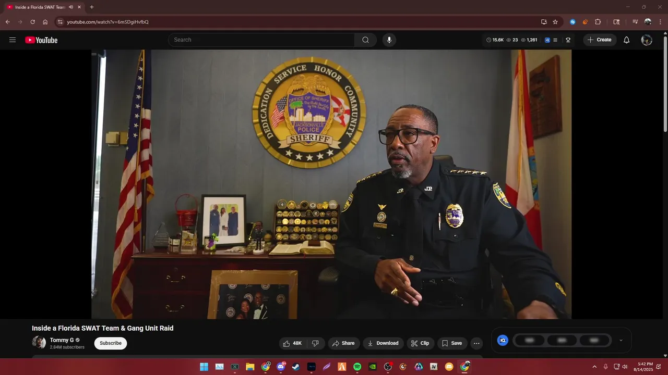
Task: Show hidden system tray icons
Action: 594,367
